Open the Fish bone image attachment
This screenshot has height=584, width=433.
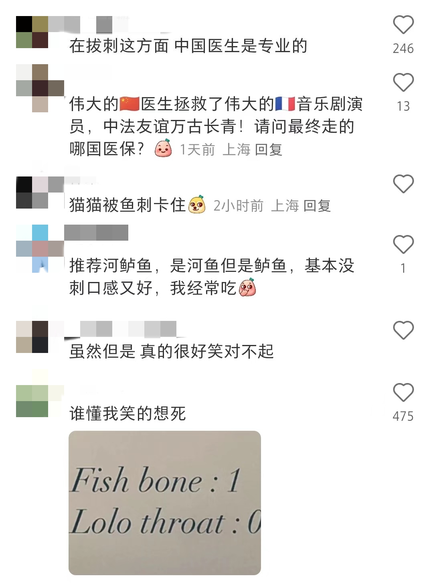165,503
